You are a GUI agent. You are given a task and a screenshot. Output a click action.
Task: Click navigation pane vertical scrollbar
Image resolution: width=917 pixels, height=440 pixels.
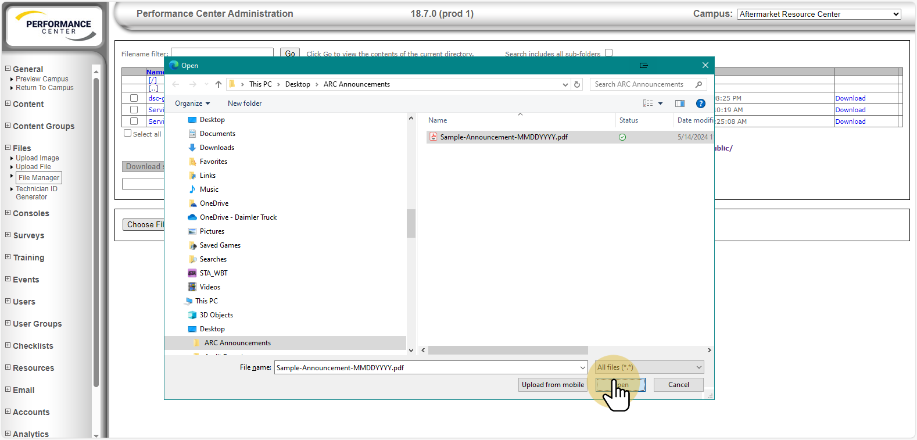click(x=411, y=223)
